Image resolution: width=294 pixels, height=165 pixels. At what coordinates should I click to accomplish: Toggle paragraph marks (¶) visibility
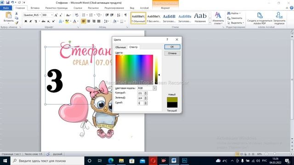[x=125, y=15]
